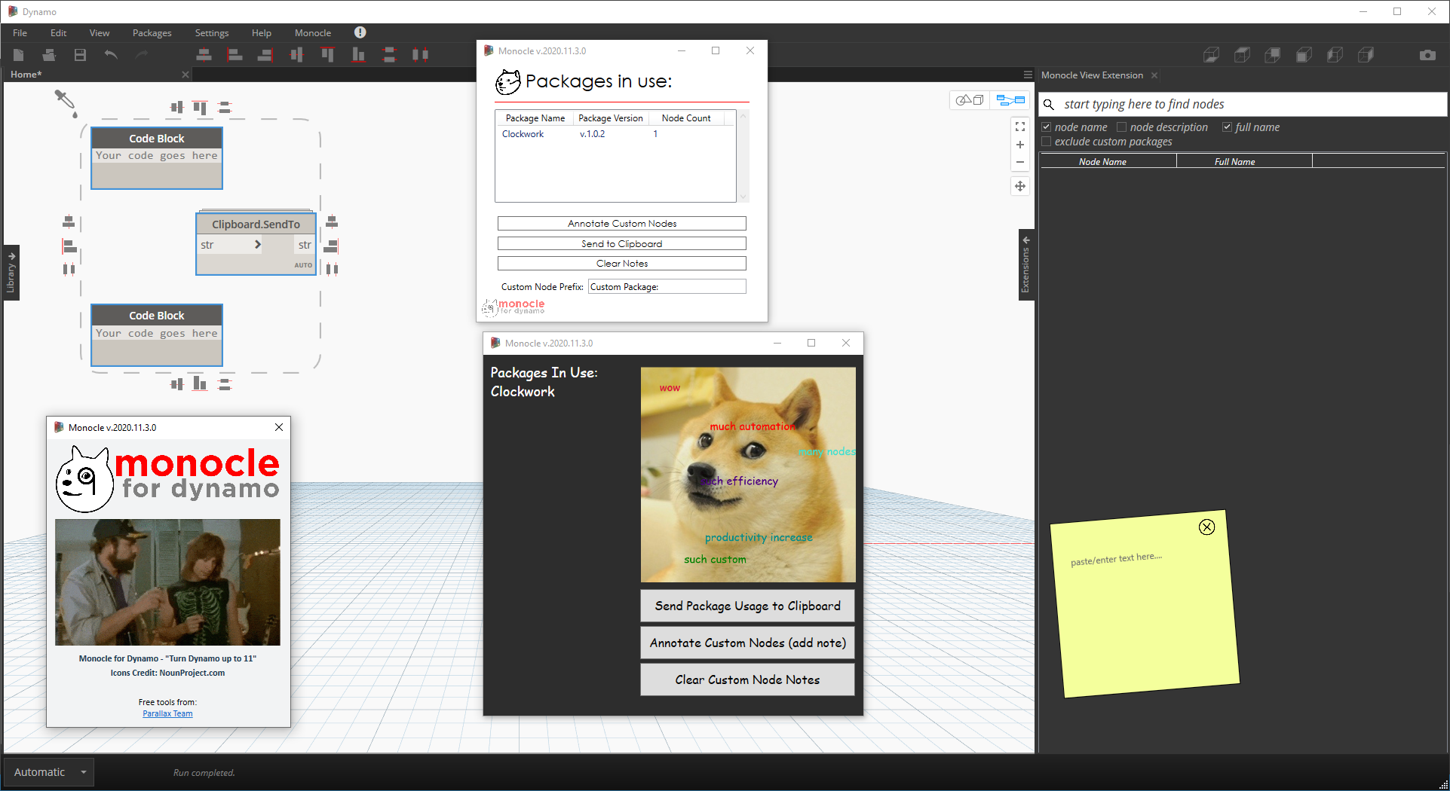Click the Zoom to fit canvas icon
1450x791 pixels.
coord(1019,127)
